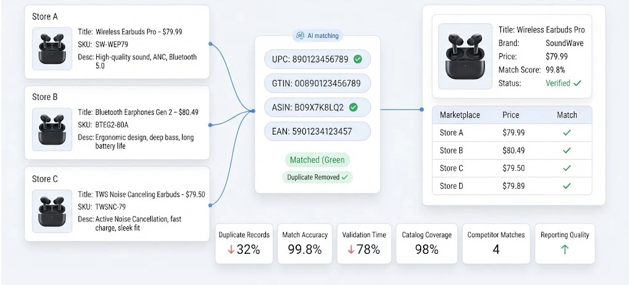Click SKU value SW-WEP79

112,44
